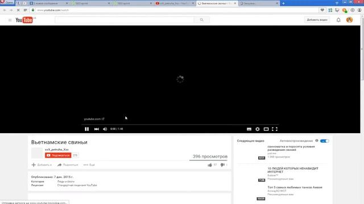Go to the YouTube home logo
This screenshot has width=364, height=204.
click(x=25, y=20)
